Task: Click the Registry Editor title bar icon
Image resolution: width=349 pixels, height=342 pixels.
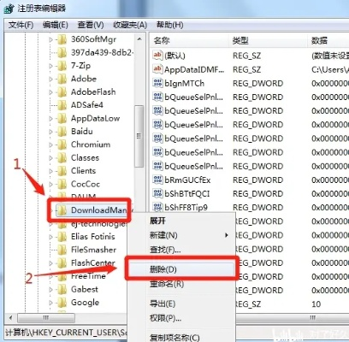Action: pos(9,9)
